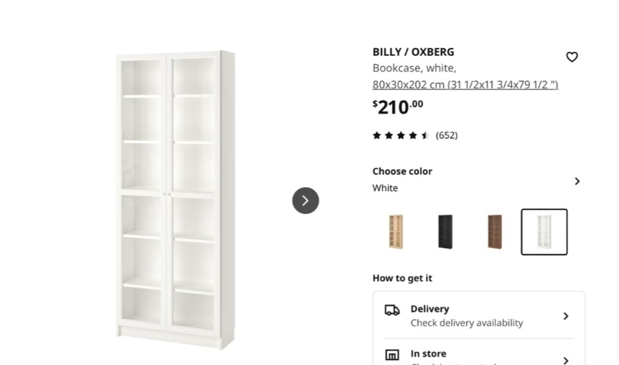Click the Delivery label text
Image resolution: width=619 pixels, height=365 pixels.
(x=430, y=309)
